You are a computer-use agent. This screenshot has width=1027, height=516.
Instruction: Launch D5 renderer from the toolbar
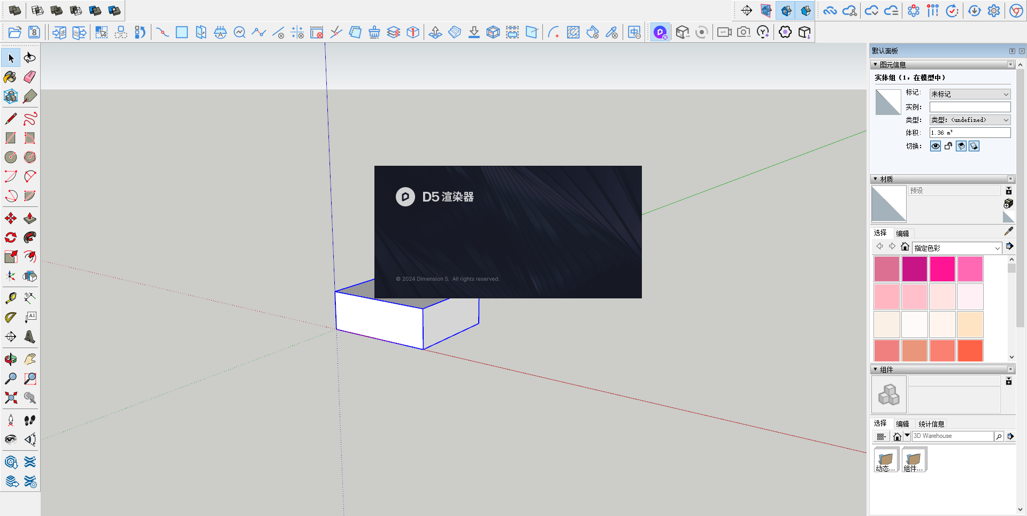(x=660, y=33)
